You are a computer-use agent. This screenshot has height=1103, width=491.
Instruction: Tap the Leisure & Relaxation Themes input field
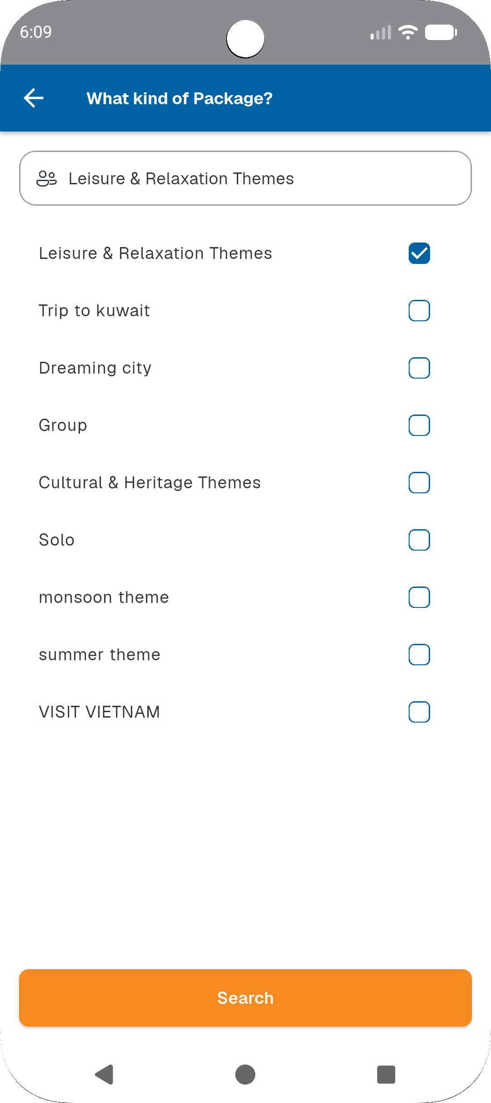pyautogui.click(x=245, y=178)
